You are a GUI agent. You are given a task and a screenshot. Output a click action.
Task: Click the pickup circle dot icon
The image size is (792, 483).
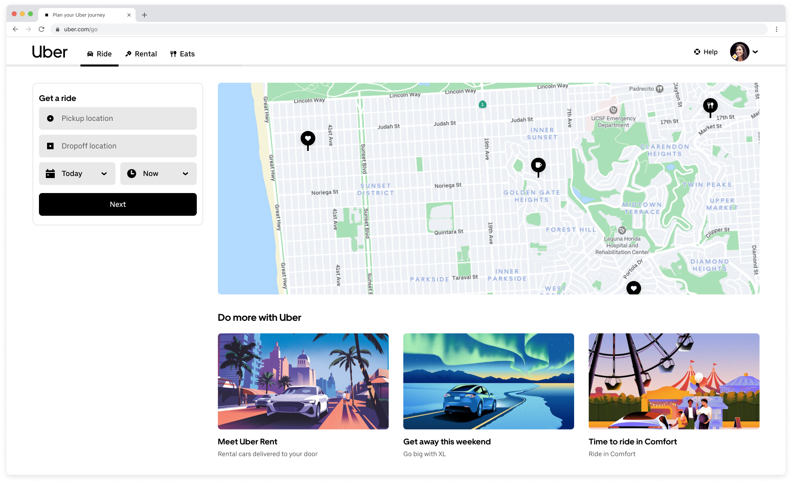tap(50, 118)
